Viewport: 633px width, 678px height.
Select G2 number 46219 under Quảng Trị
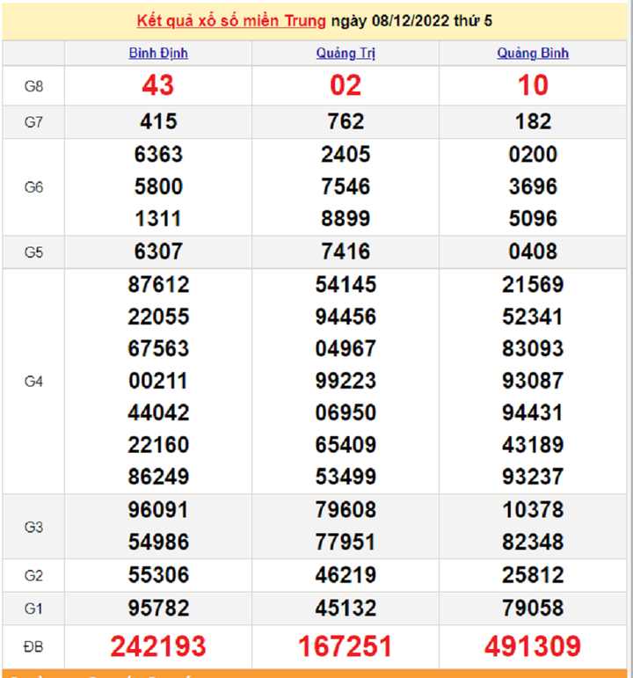click(x=346, y=576)
